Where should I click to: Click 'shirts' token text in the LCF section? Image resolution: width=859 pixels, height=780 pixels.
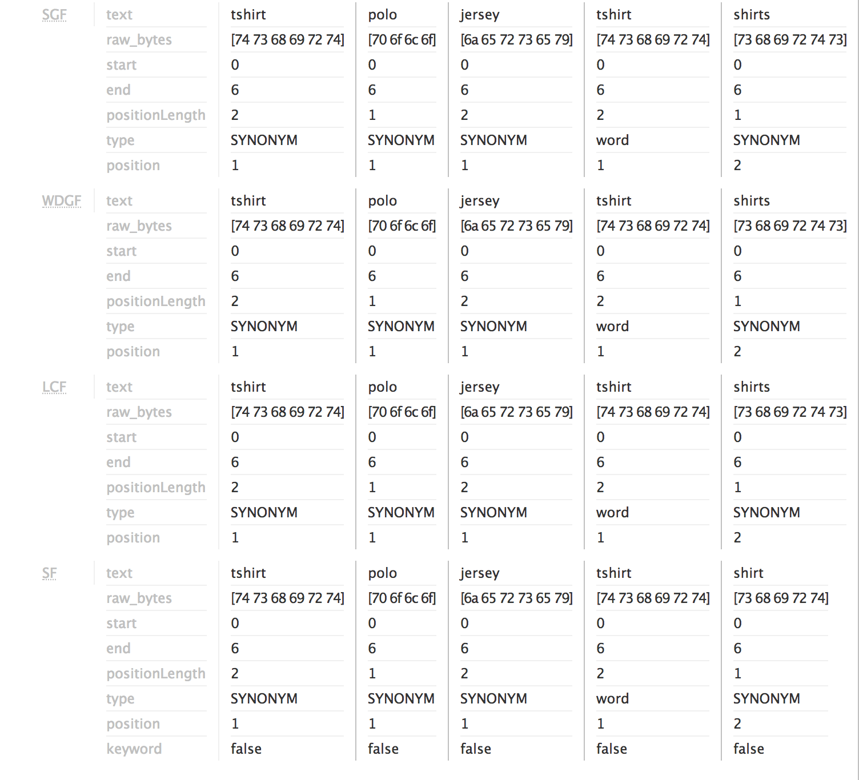point(752,387)
